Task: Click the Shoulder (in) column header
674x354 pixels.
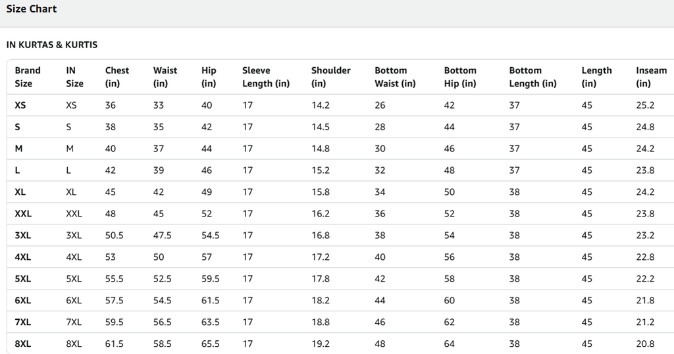Action: 330,77
